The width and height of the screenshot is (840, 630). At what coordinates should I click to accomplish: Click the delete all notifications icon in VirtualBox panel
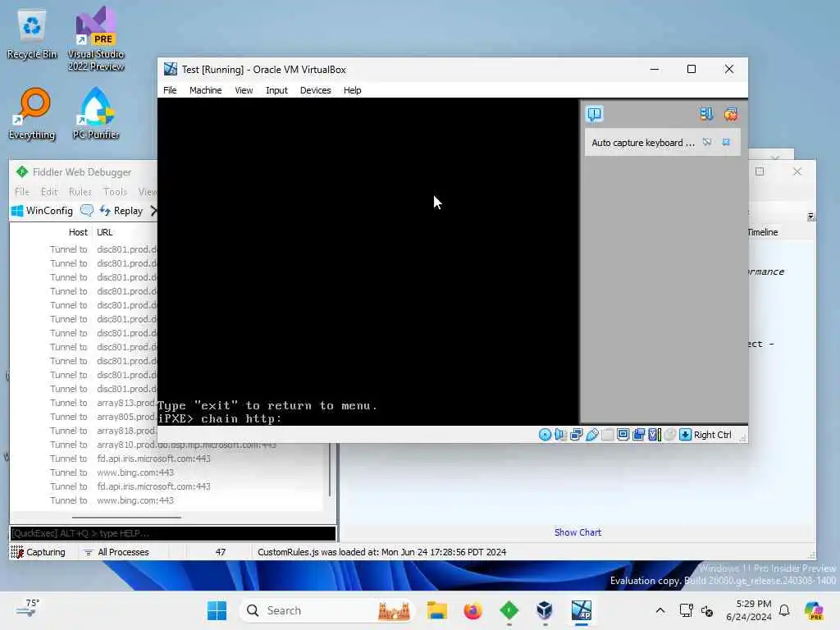click(x=731, y=113)
